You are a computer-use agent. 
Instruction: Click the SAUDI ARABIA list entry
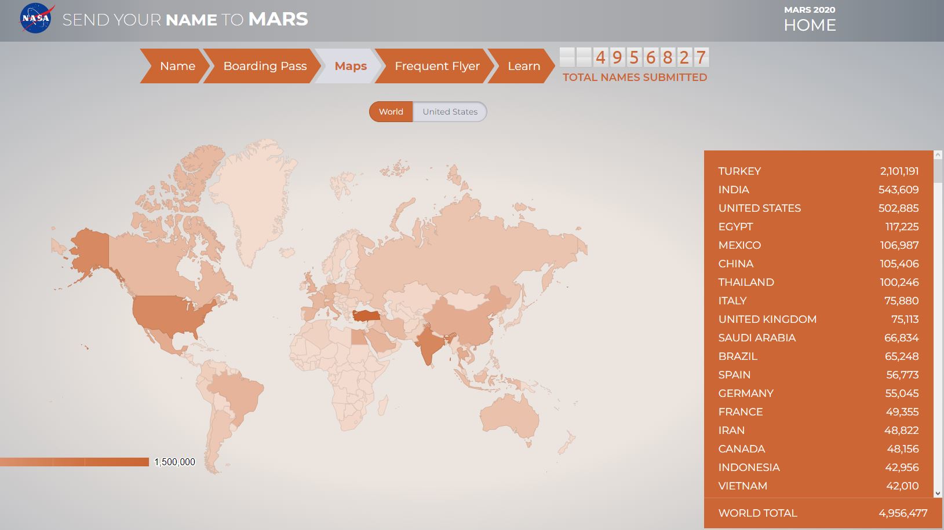pyautogui.click(x=818, y=338)
